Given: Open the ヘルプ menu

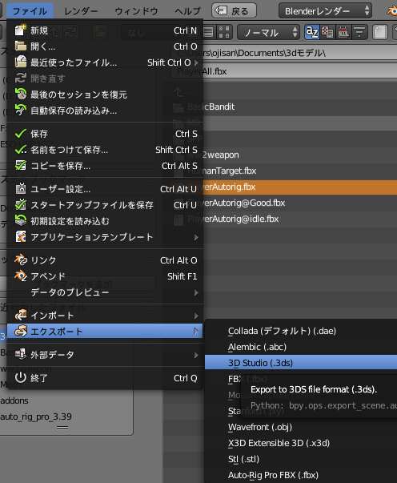Looking at the screenshot, I should click(x=187, y=11).
